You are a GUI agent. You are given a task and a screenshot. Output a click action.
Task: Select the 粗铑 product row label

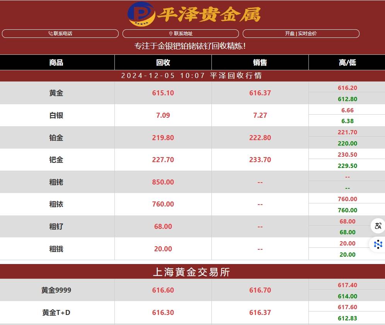[x=56, y=182]
